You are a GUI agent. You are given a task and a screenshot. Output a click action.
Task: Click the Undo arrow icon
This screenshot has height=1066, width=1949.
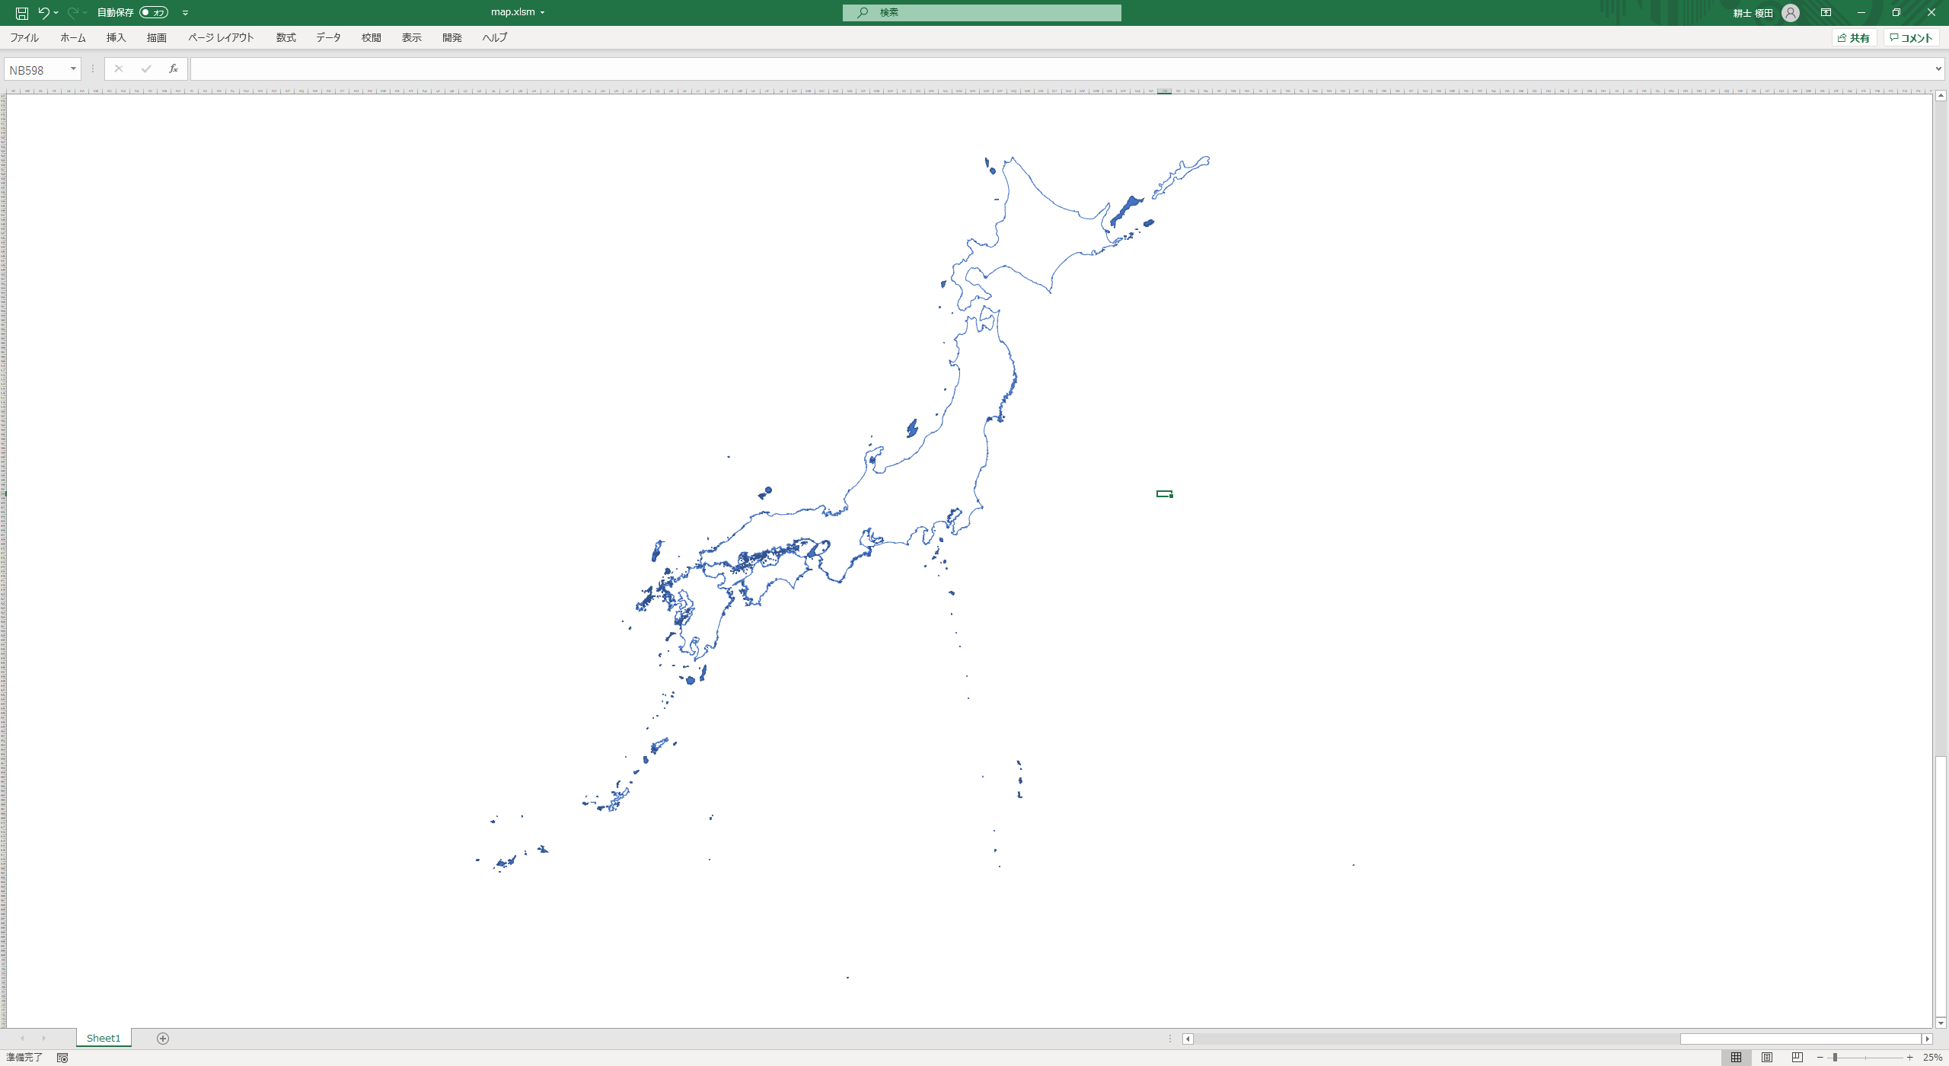click(x=43, y=13)
